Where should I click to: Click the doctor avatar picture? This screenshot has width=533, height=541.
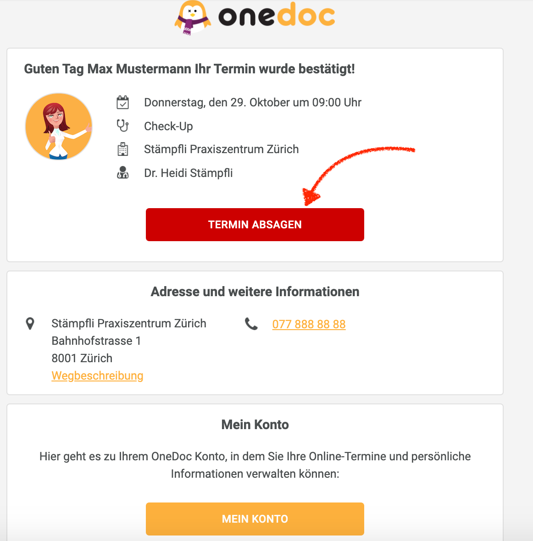coord(59,127)
